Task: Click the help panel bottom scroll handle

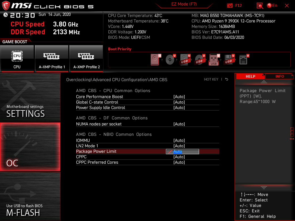Action: click(x=264, y=188)
